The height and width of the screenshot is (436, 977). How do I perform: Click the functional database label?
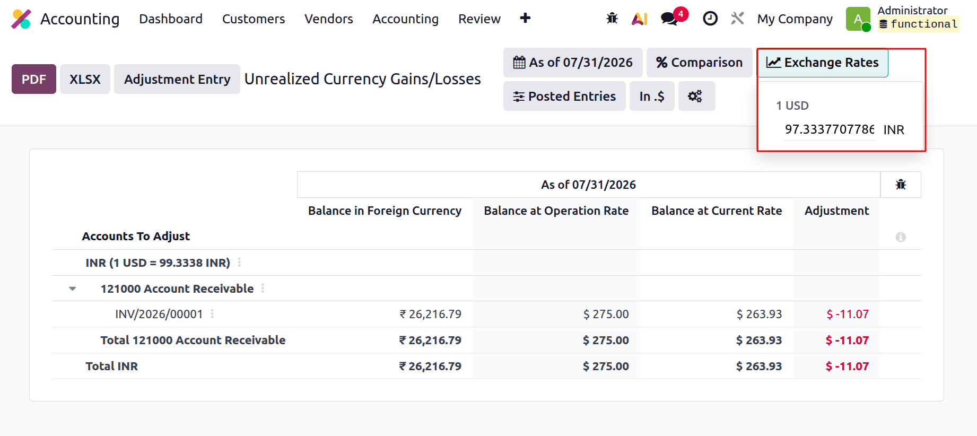[919, 24]
